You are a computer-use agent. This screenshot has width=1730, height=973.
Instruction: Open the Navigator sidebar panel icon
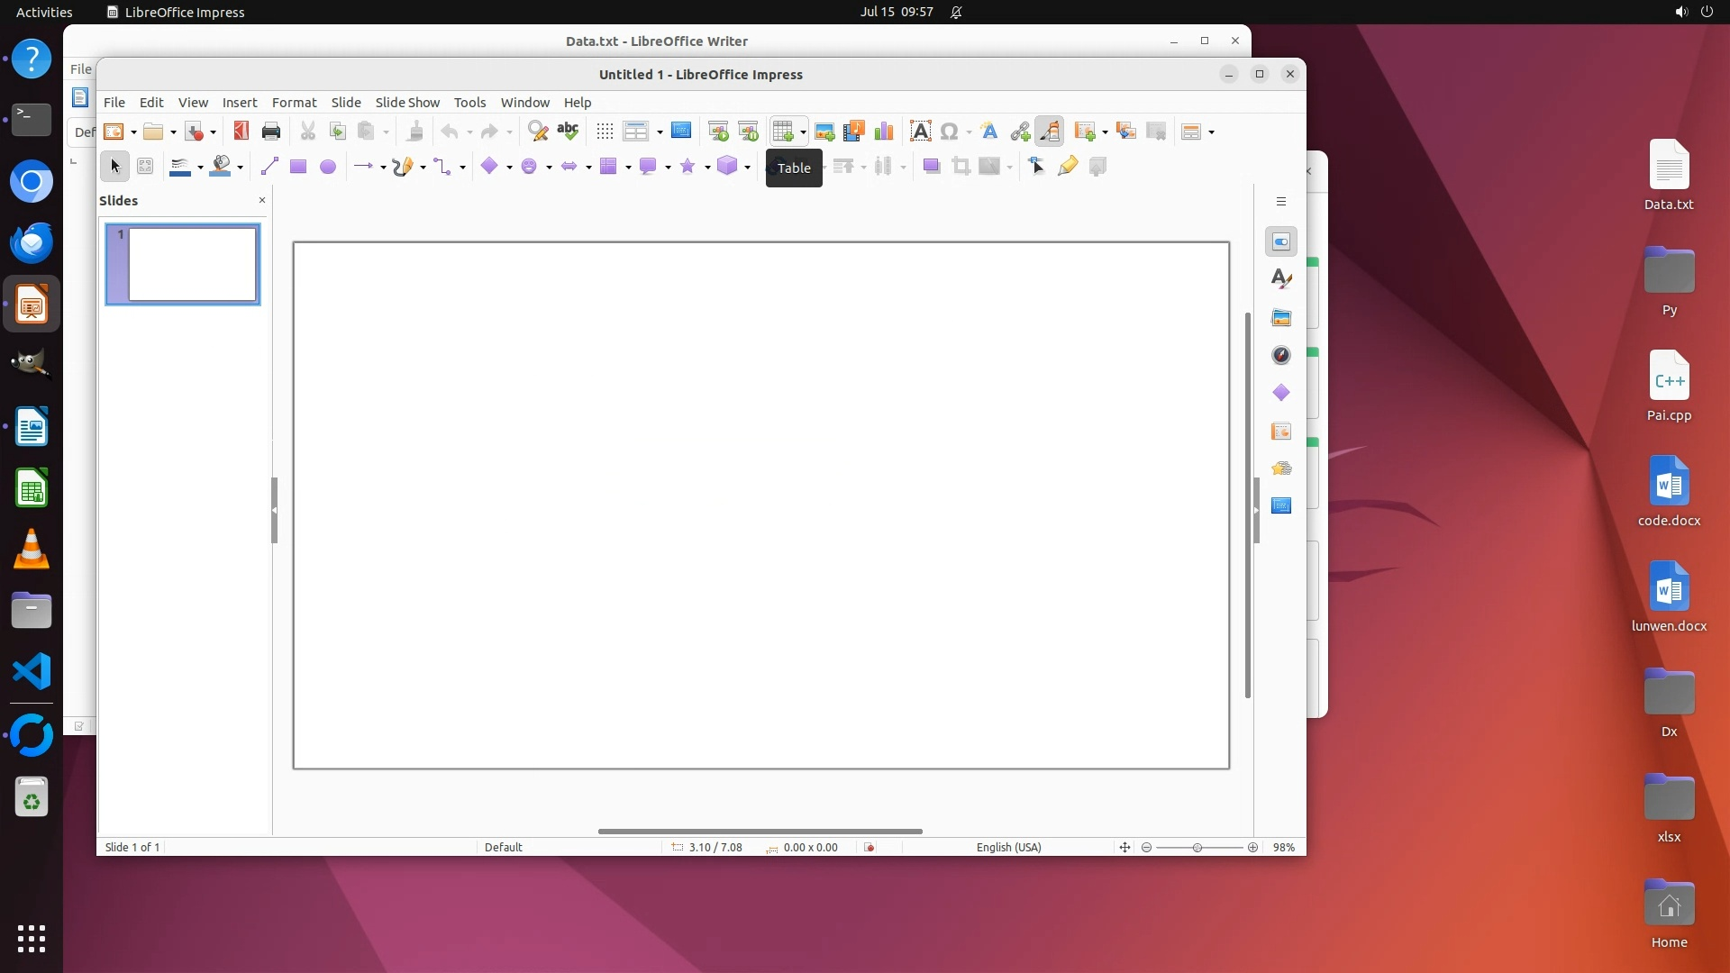[x=1281, y=355]
